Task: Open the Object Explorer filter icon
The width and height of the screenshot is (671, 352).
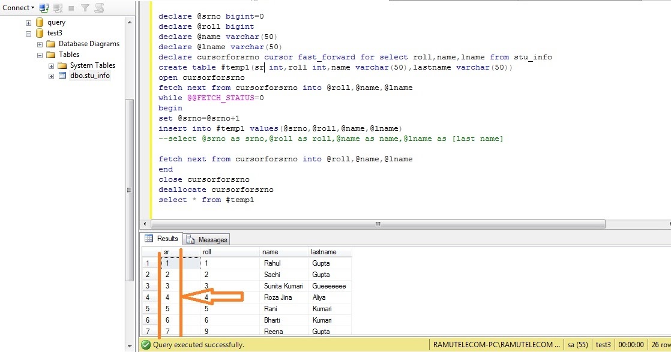Action: pos(85,8)
